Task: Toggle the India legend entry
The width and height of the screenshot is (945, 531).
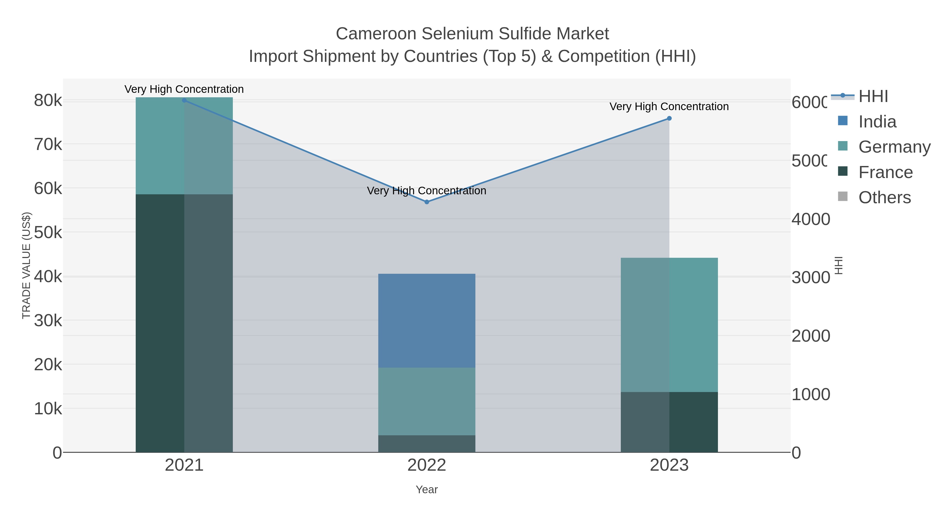Action: coord(867,121)
